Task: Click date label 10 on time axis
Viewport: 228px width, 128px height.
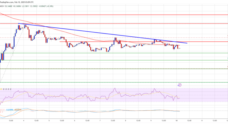Action: 176,121
